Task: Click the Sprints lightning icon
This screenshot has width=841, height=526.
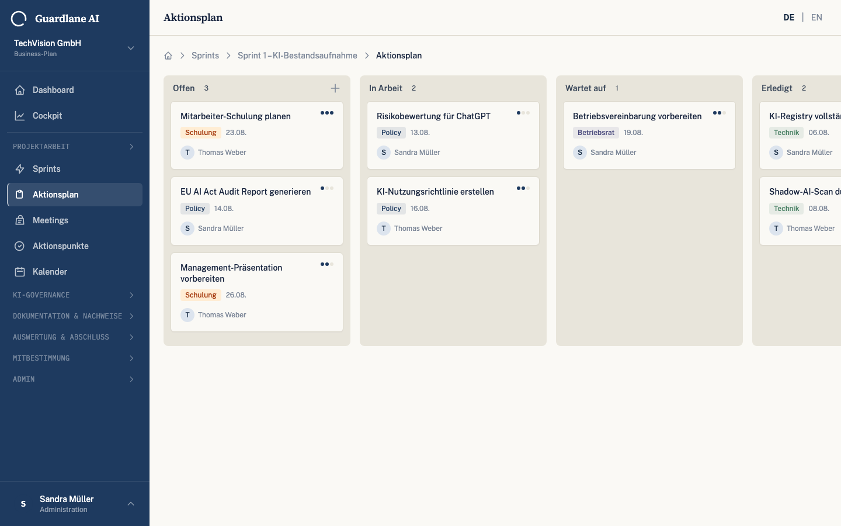Action: tap(20, 169)
